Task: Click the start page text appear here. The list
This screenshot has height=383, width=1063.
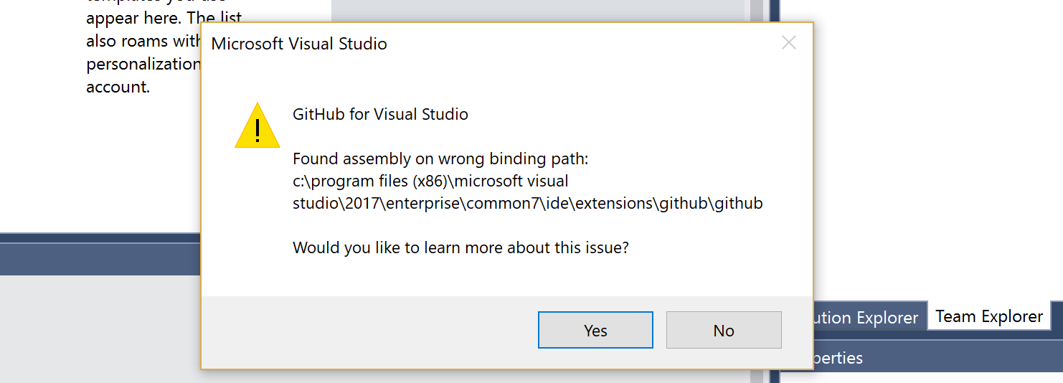Action: click(x=164, y=19)
